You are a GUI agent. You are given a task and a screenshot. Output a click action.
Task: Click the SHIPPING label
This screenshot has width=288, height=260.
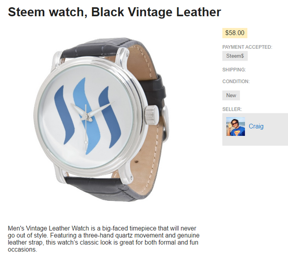tap(234, 70)
